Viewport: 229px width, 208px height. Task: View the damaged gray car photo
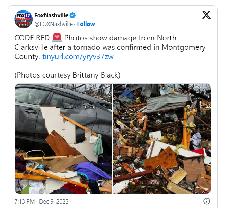(63, 139)
